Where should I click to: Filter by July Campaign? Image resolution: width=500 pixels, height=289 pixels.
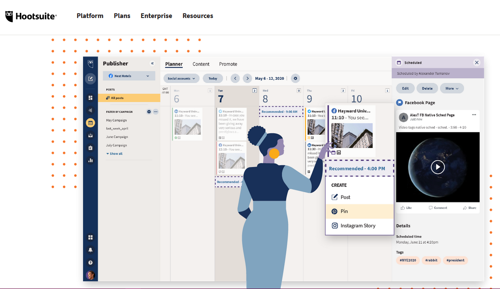pos(116,145)
